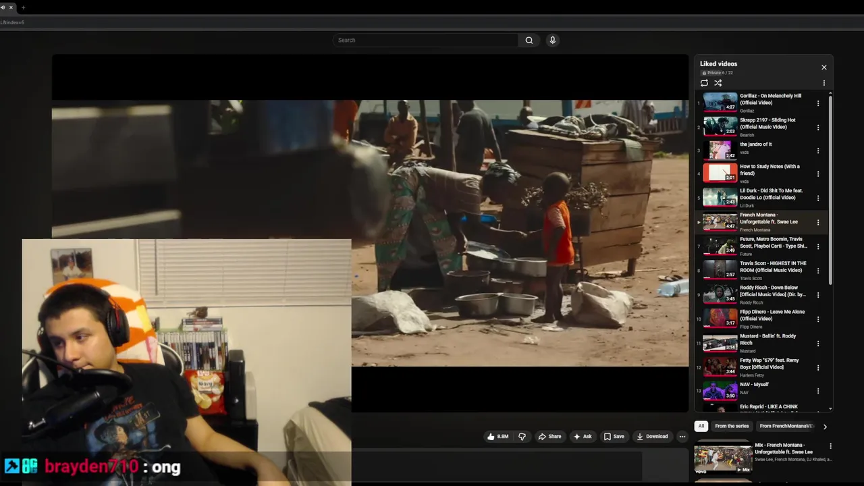Open menu for Fetty Wap 679 video
This screenshot has width=864, height=486.
818,367
